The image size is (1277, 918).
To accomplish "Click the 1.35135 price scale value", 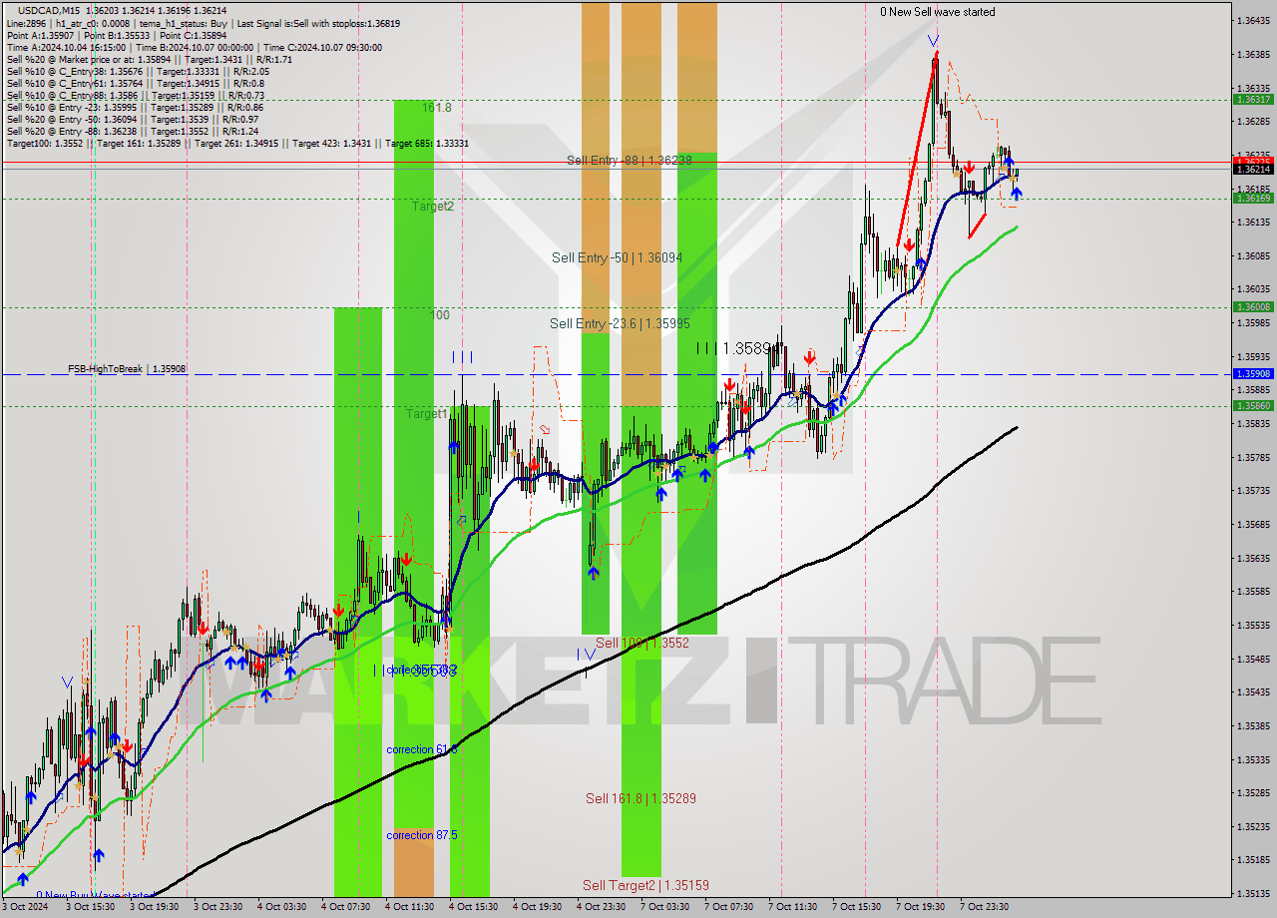I will pyautogui.click(x=1253, y=893).
